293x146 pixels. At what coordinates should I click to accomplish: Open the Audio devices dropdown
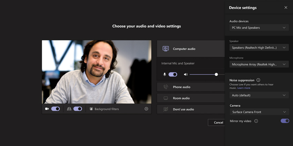[259, 27]
